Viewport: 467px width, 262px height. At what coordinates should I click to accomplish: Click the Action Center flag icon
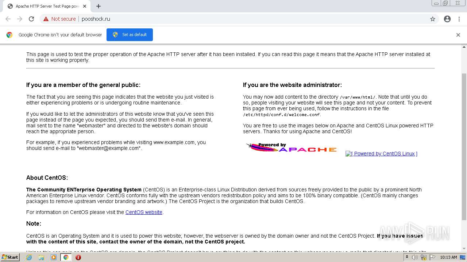(432, 257)
